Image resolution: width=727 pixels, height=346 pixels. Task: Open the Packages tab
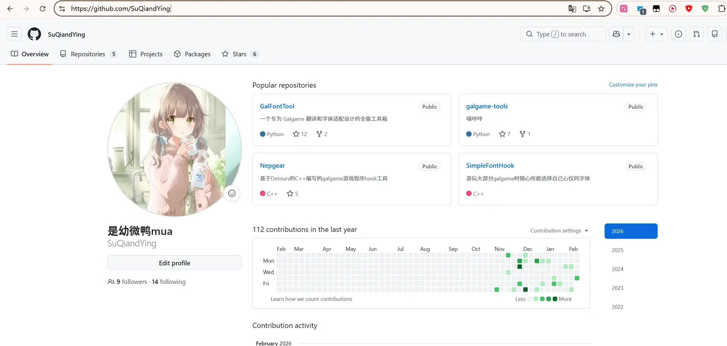(x=192, y=54)
